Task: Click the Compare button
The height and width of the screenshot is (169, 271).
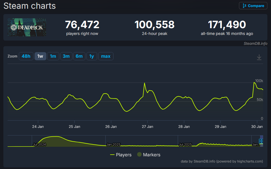Action: tap(253, 6)
